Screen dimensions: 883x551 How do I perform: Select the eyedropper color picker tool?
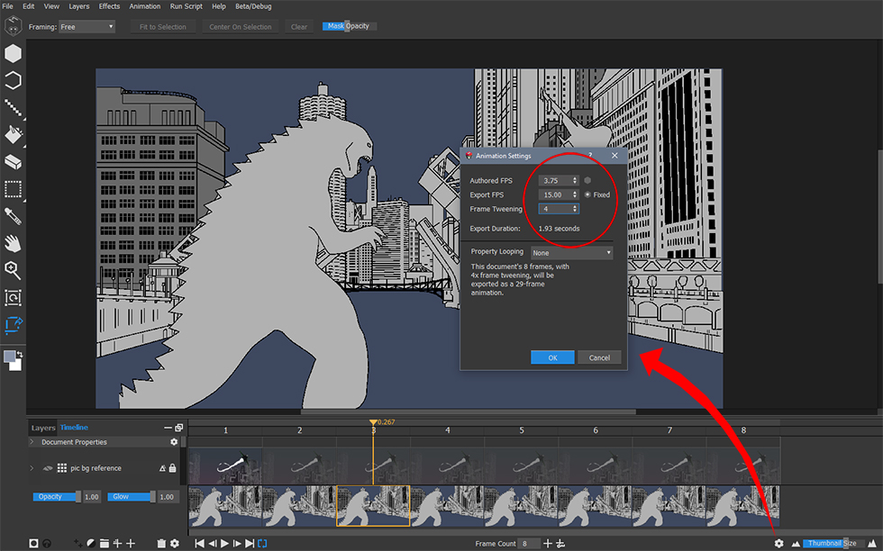click(x=13, y=216)
